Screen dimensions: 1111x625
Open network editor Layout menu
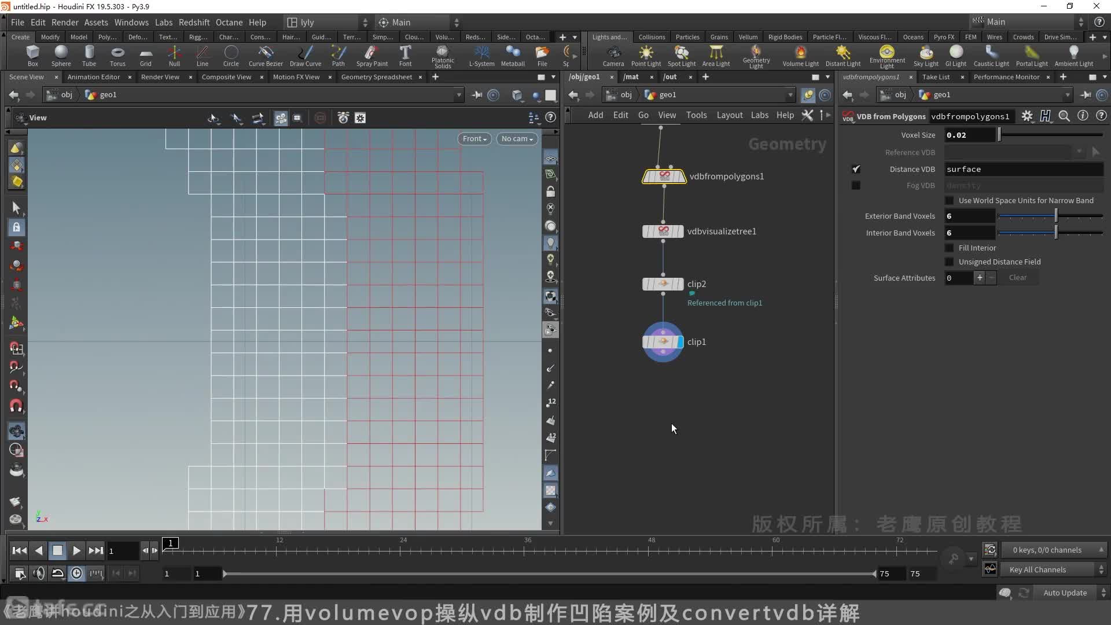pyautogui.click(x=729, y=115)
